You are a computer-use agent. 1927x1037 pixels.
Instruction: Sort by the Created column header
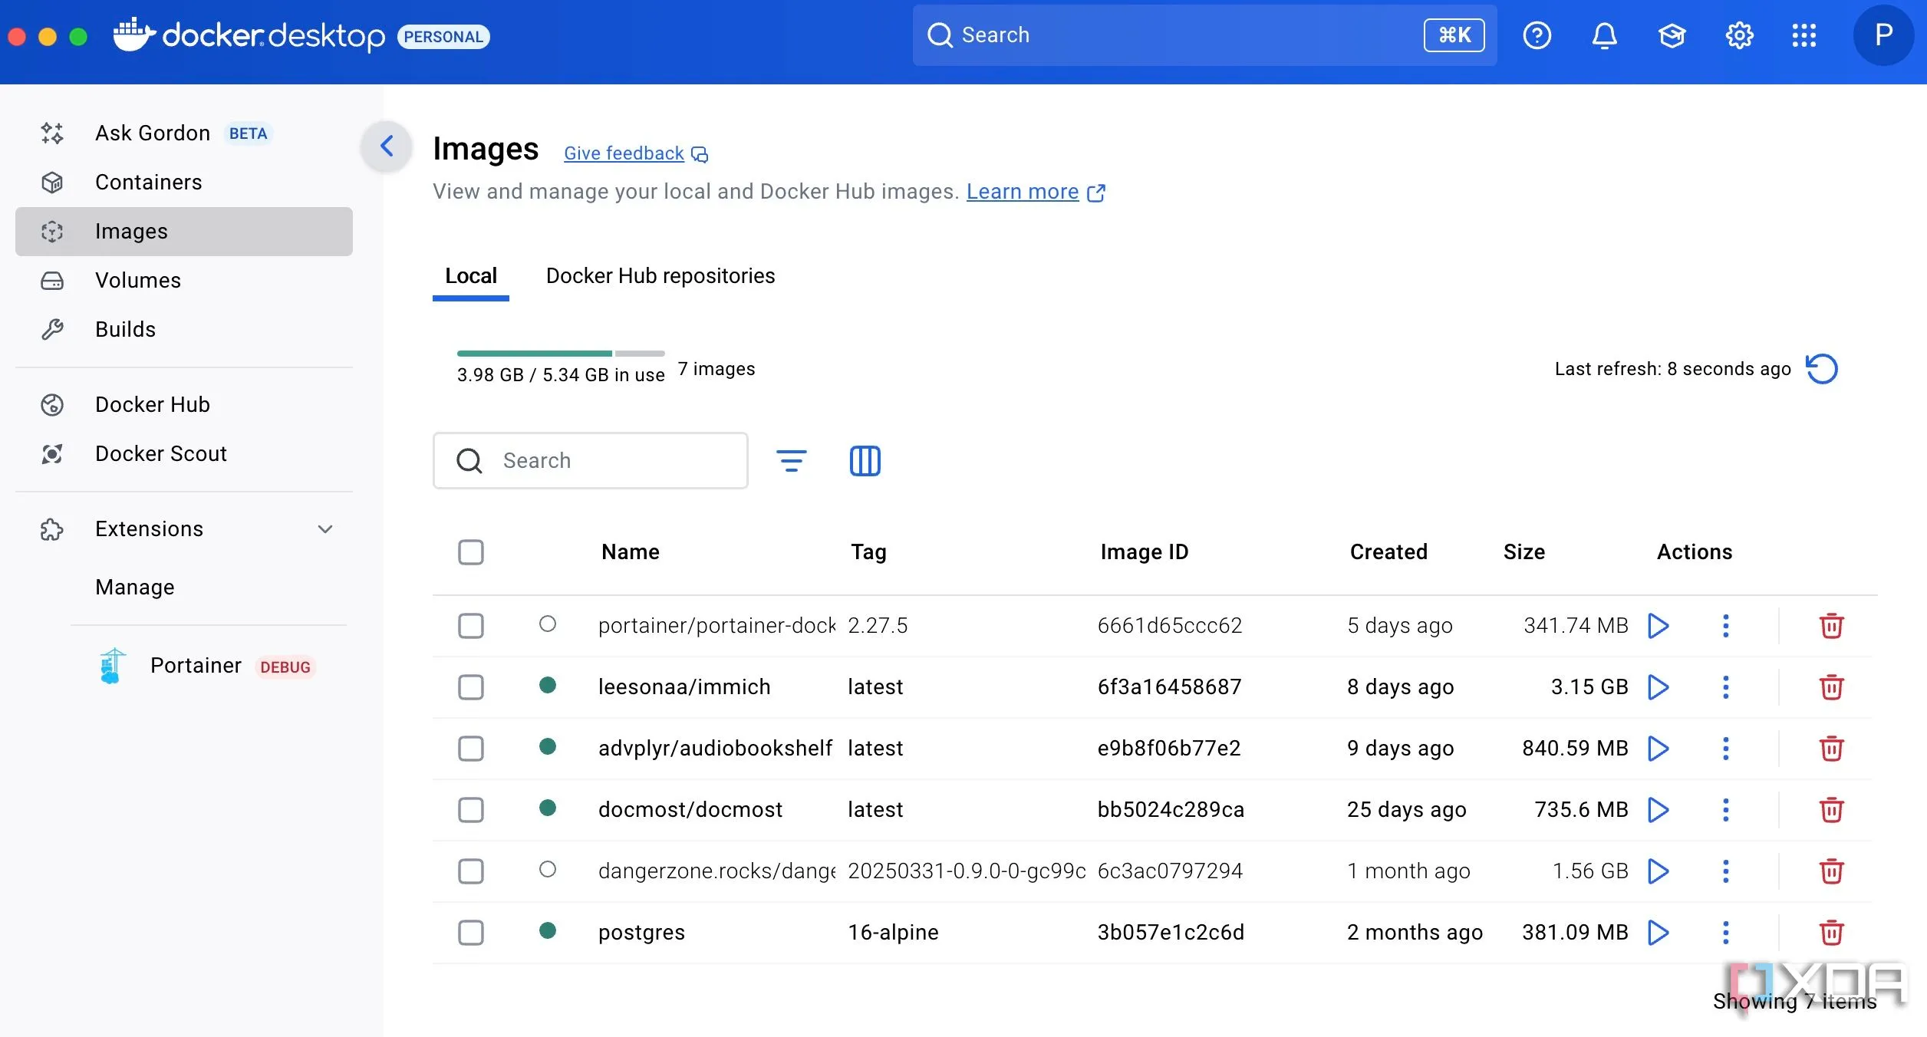(1388, 552)
